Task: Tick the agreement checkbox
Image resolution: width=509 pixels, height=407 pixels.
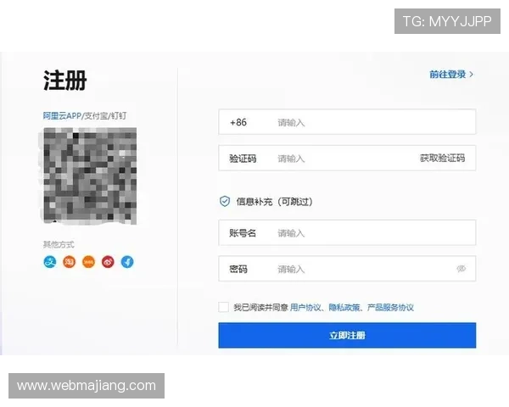Action: [223, 307]
